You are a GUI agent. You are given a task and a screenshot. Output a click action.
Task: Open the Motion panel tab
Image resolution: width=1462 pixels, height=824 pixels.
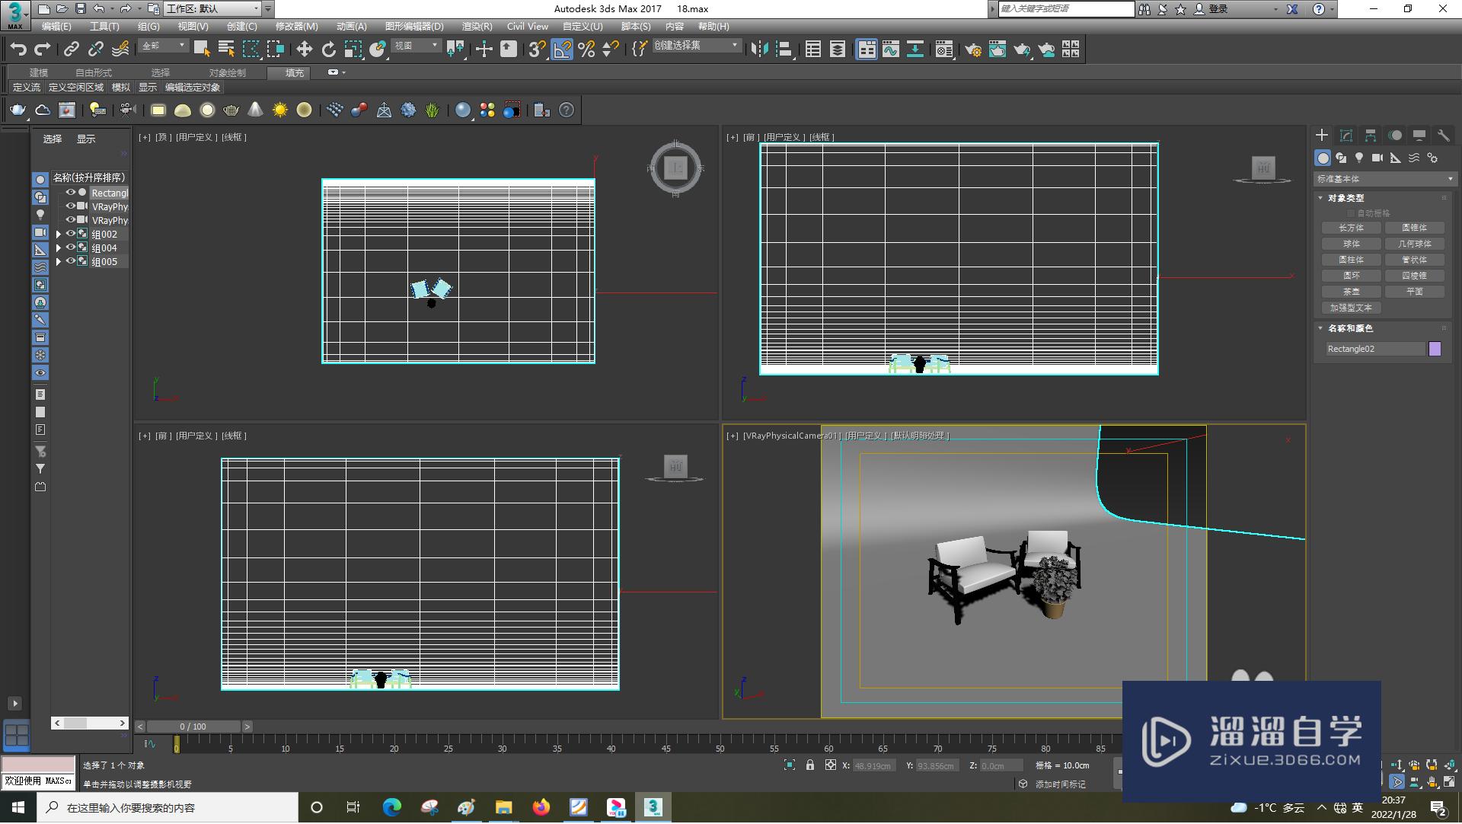pos(1395,135)
